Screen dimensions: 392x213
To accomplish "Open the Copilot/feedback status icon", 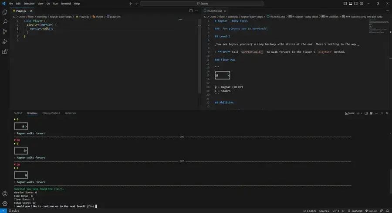I will coord(382,211).
